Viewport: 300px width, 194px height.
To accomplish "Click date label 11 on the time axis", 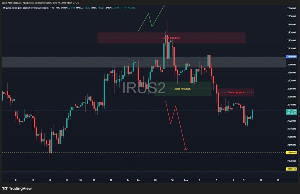I will click(261, 180).
